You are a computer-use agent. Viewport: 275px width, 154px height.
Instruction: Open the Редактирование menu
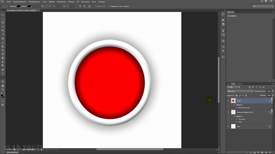[20, 2]
